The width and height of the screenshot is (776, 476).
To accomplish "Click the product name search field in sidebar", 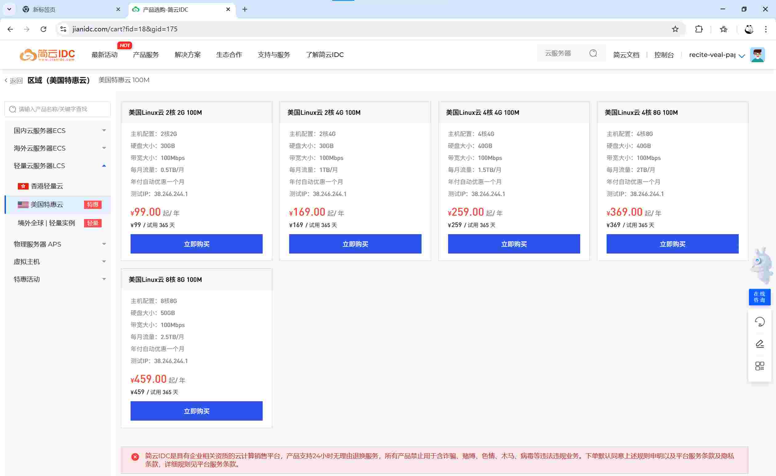I will pos(58,109).
